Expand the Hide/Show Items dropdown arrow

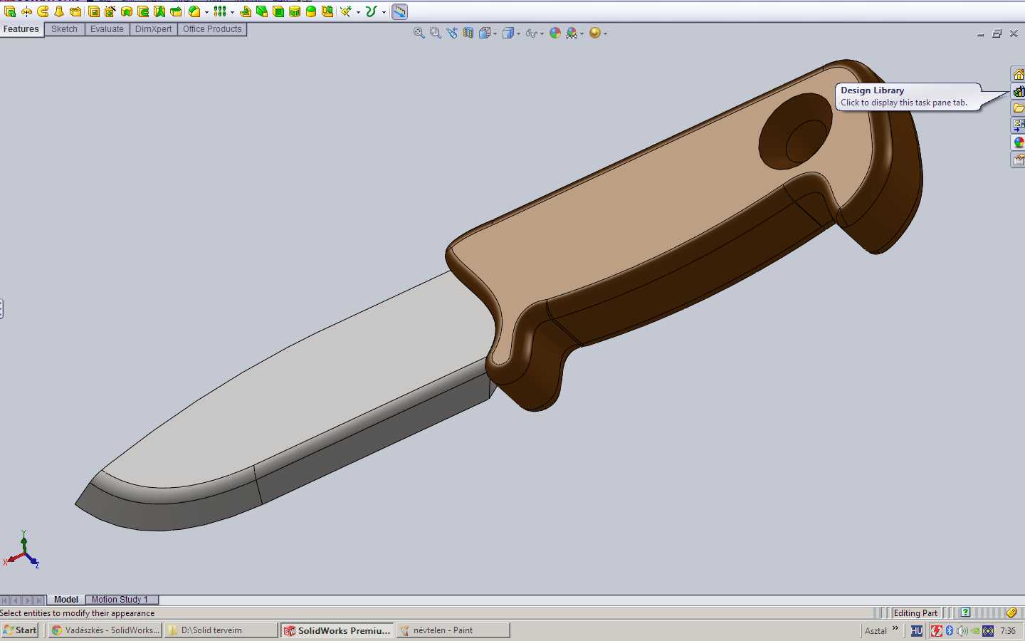click(x=542, y=33)
